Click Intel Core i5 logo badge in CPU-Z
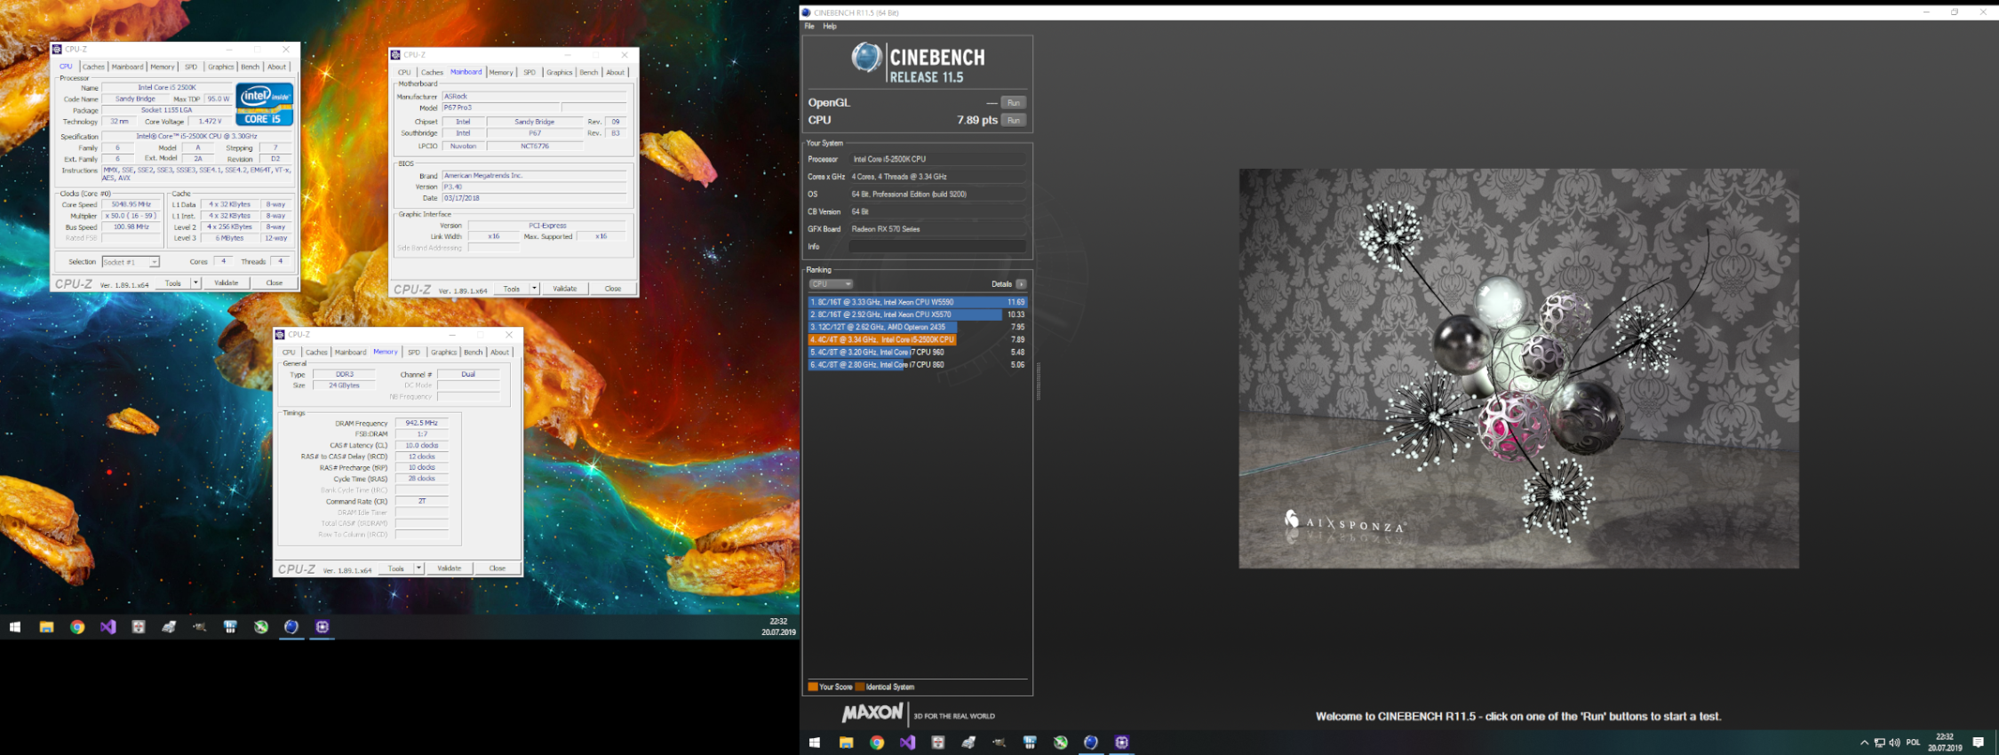Screen dimensions: 1999x755 pos(265,106)
